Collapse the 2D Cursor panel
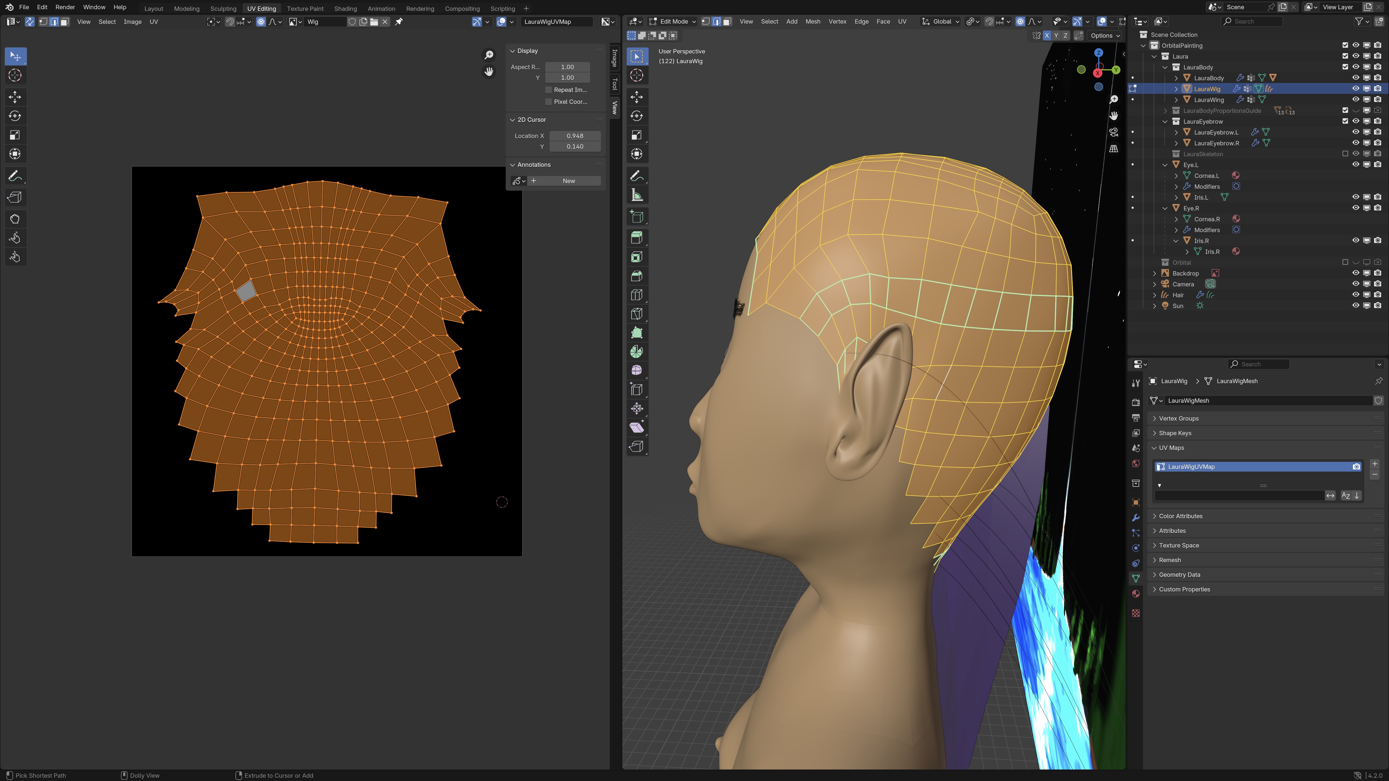This screenshot has height=781, width=1389. pos(513,120)
